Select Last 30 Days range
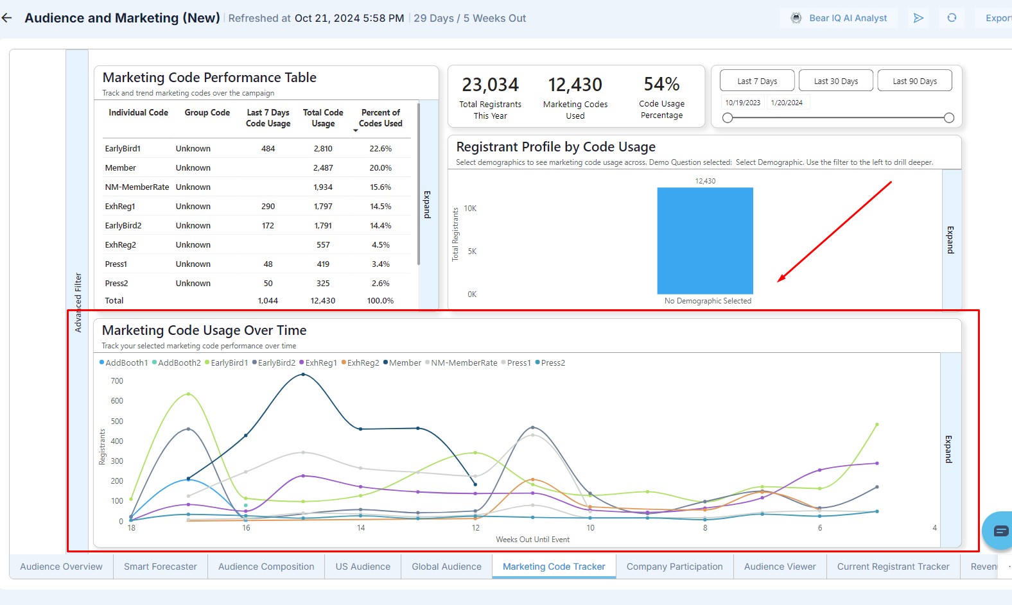Screen dimensions: 1012x605 (x=836, y=81)
